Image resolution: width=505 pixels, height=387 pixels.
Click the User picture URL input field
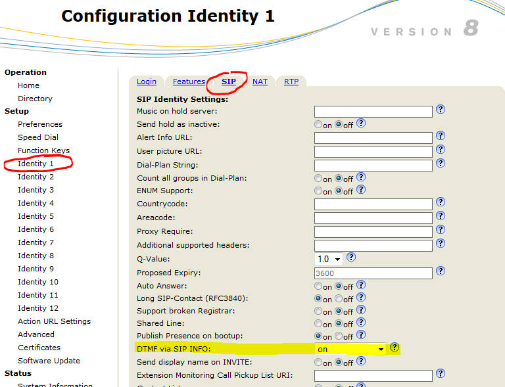pos(373,151)
